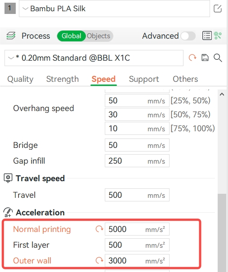The image size is (228, 272).
Task: Switch process scope to Objects
Action: click(98, 36)
